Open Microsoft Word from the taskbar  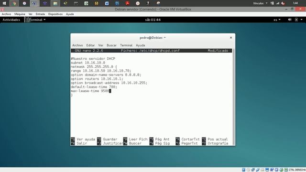(107, 3)
